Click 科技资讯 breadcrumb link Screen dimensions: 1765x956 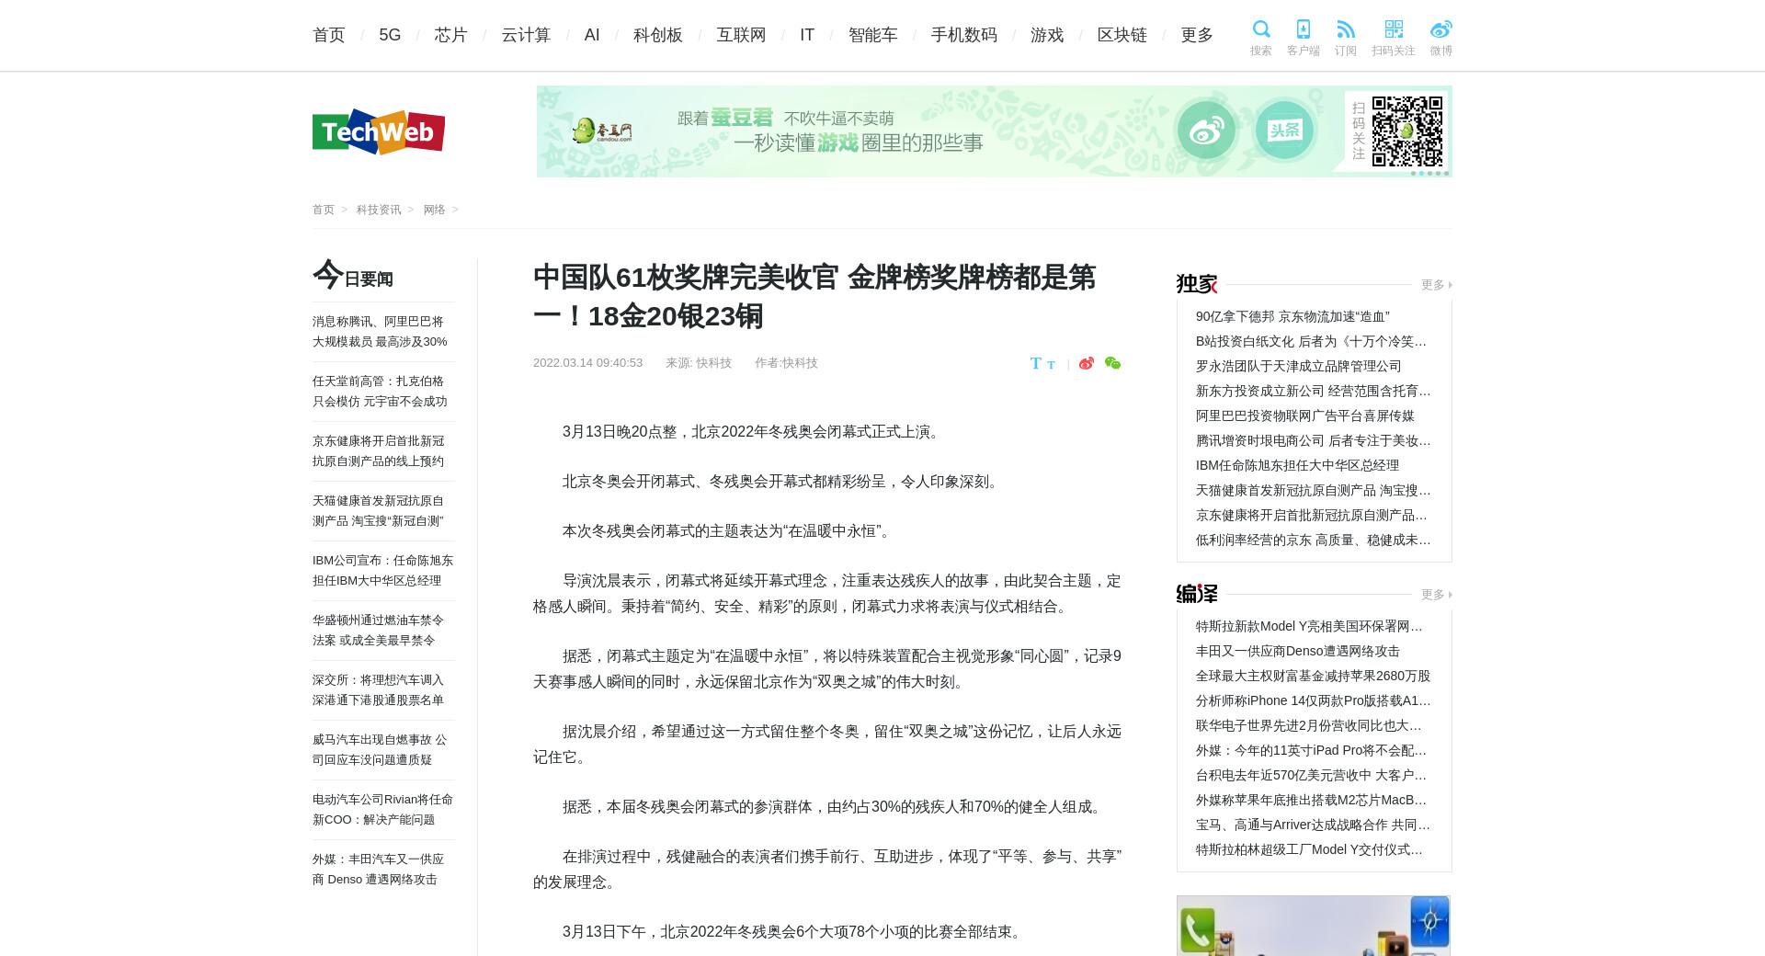point(379,210)
